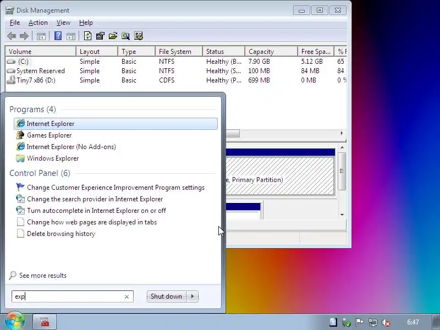Click the down arrow of the disk pane scrollbar
Screen dimensions: 440x330
tap(342, 215)
